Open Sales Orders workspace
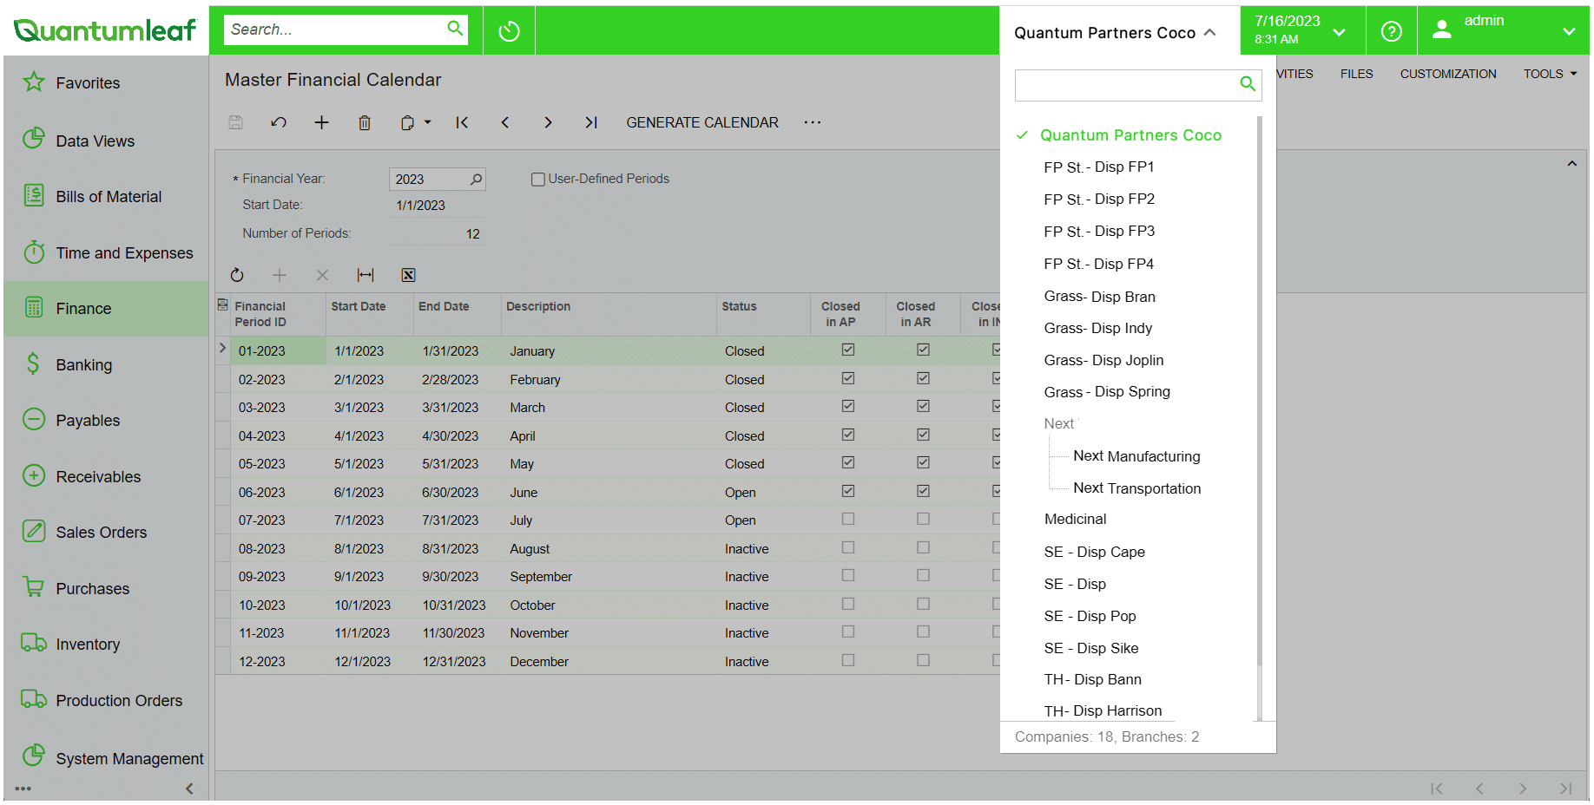 click(x=106, y=532)
